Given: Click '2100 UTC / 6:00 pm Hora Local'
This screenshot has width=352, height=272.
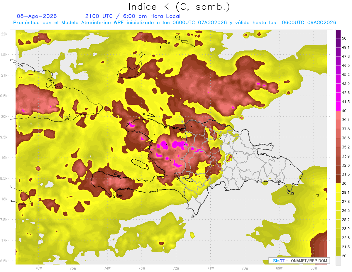Looking at the screenshot, I should pos(133,16).
